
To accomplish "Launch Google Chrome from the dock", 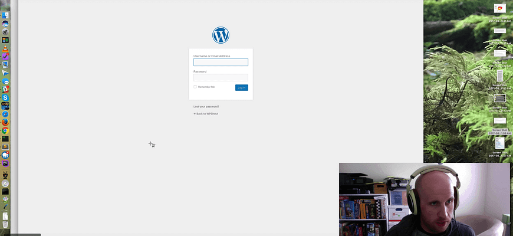I will (x=5, y=130).
